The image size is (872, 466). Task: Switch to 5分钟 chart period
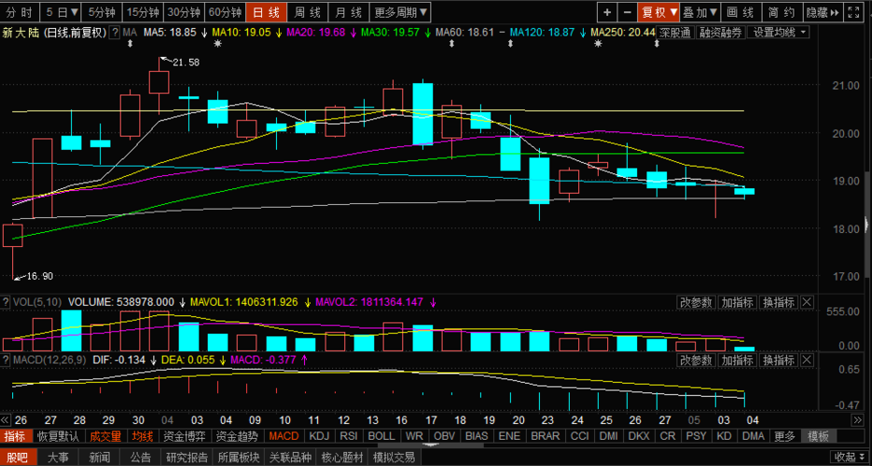(x=103, y=12)
